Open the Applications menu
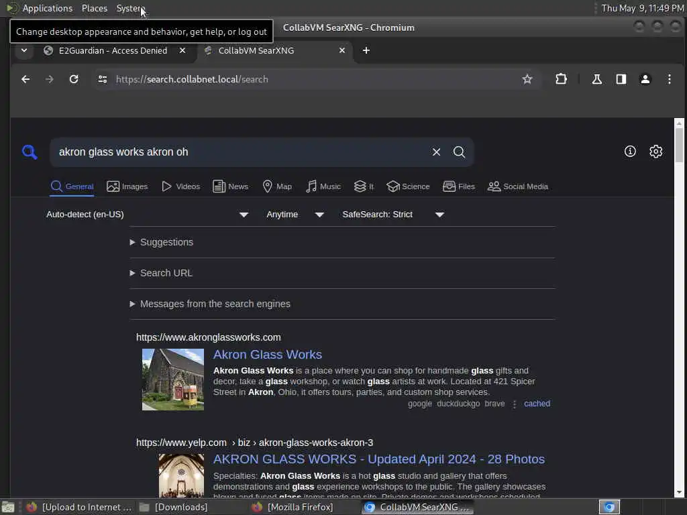The height and width of the screenshot is (515, 687). click(48, 8)
